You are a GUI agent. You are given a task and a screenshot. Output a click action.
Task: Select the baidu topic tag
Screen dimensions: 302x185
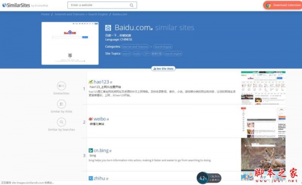tap(137, 53)
